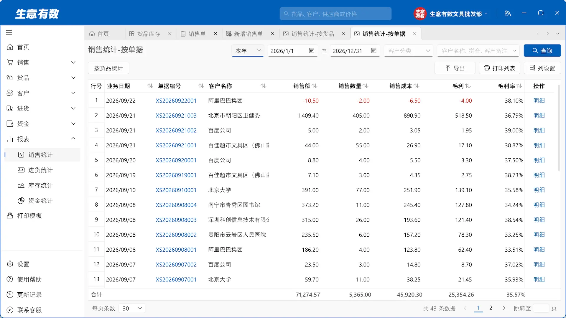Click the 按货品统计 button

pyautogui.click(x=108, y=68)
